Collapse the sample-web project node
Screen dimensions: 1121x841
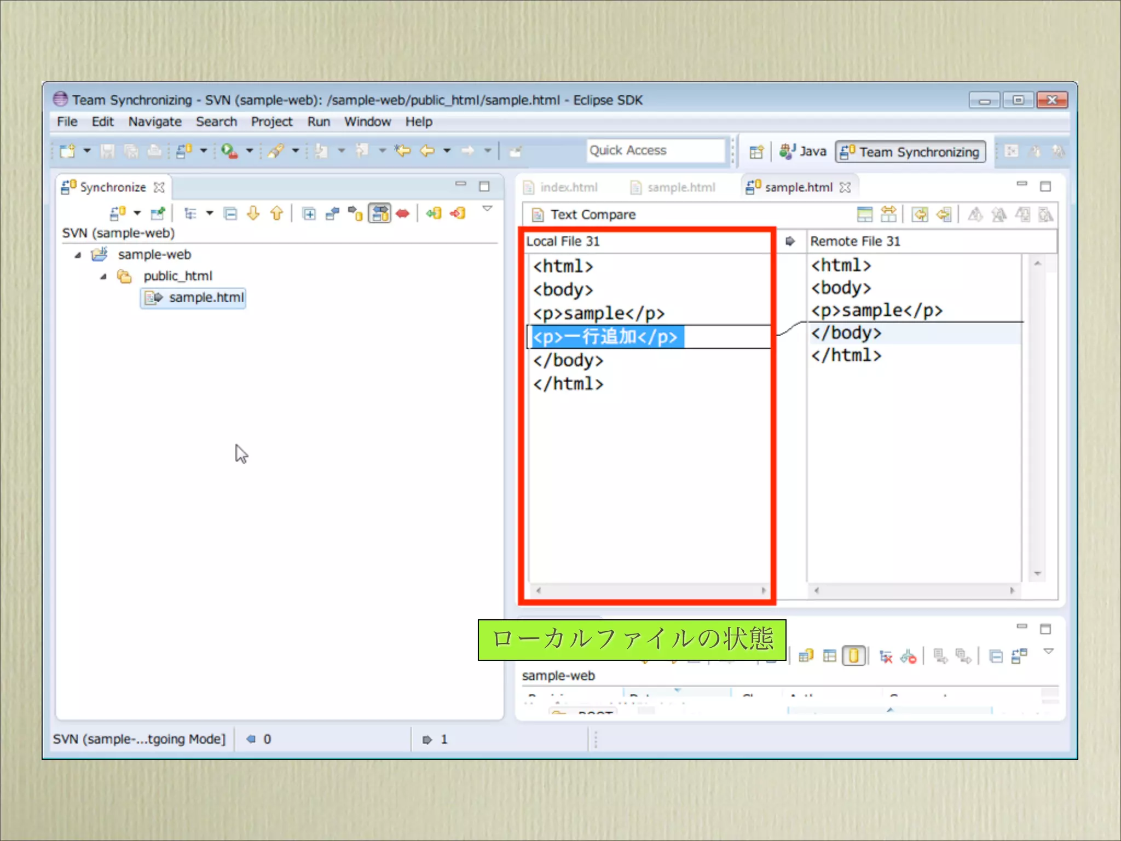[78, 255]
